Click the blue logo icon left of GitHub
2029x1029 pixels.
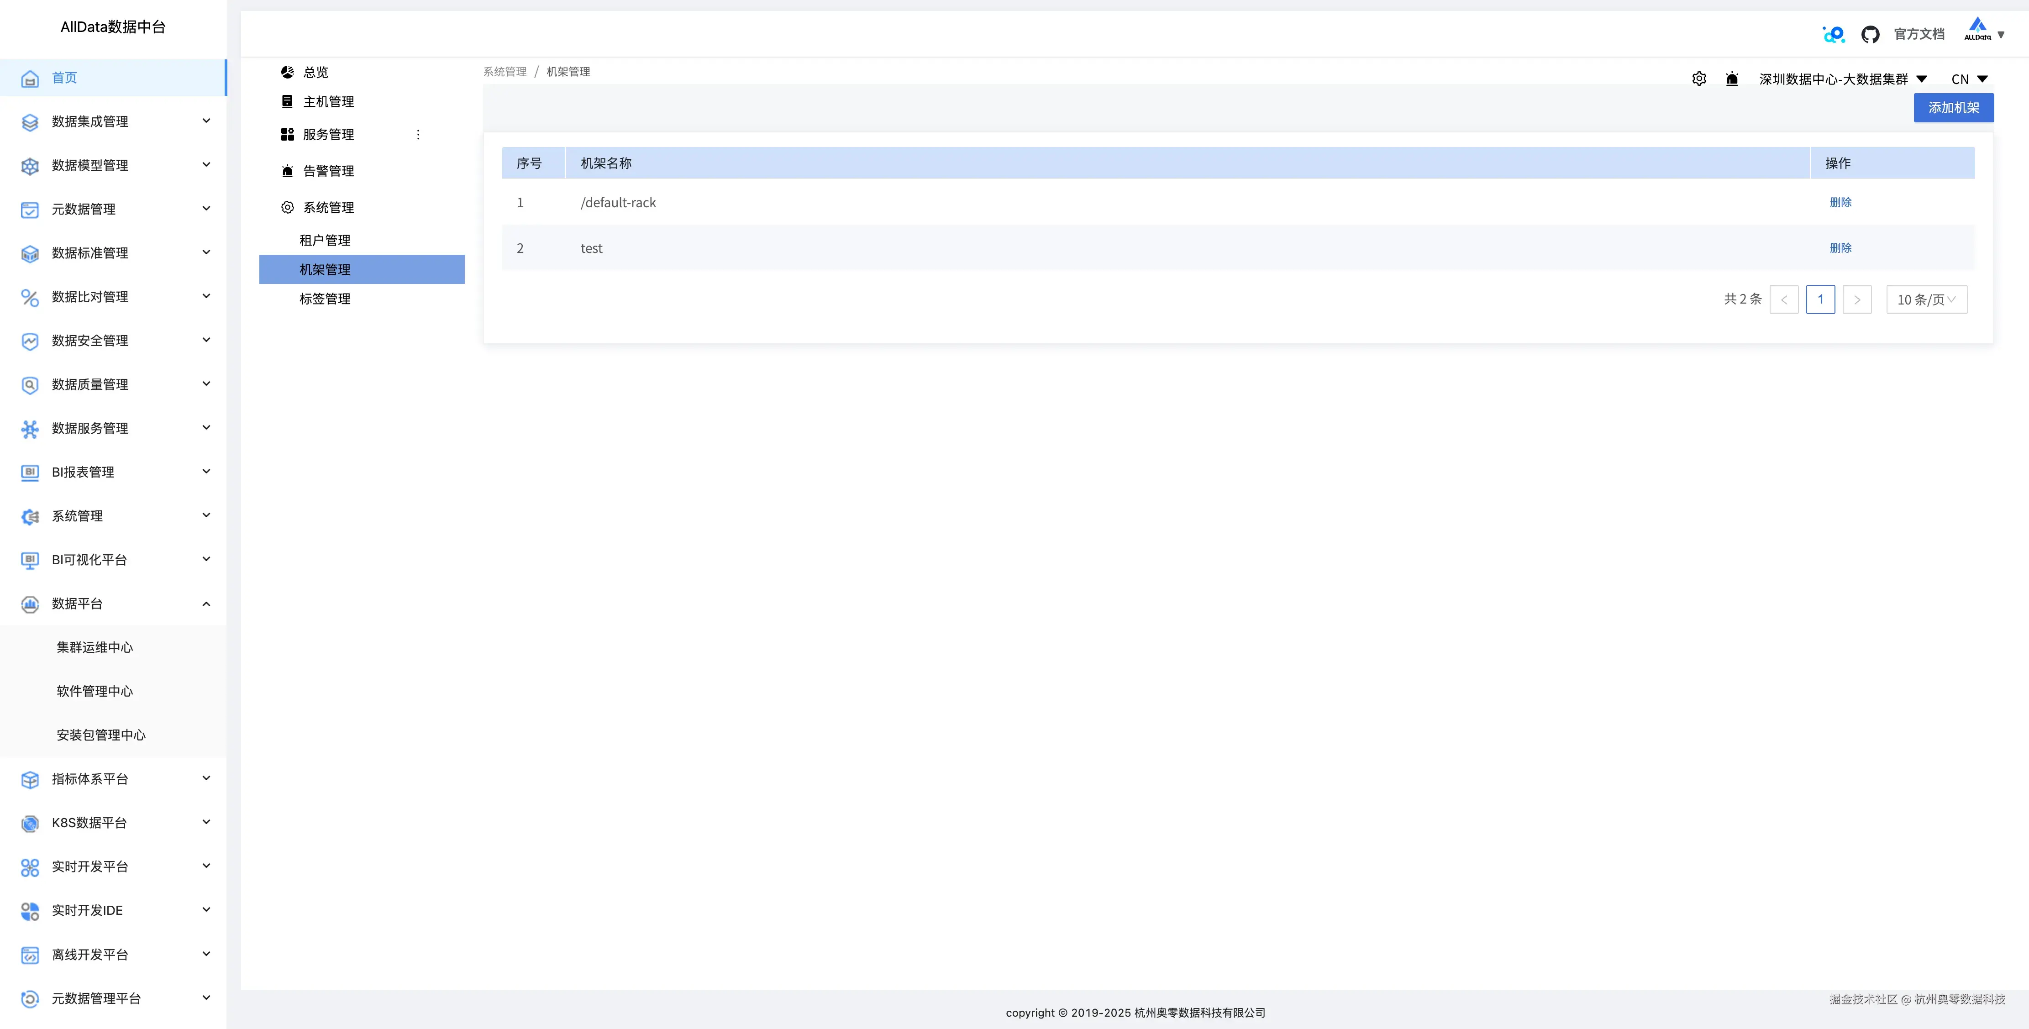1834,35
